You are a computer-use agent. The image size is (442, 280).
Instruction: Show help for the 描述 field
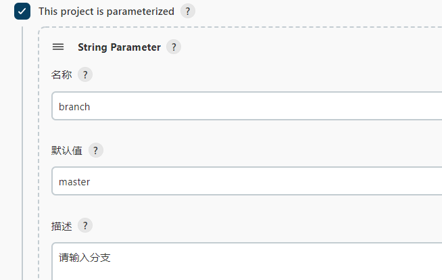pyautogui.click(x=84, y=226)
